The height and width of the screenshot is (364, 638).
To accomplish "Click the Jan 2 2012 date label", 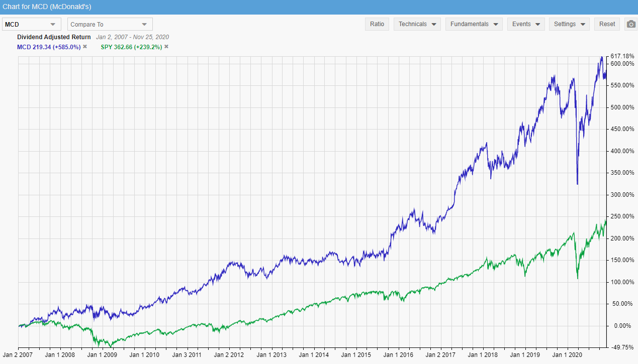I will click(x=230, y=354).
